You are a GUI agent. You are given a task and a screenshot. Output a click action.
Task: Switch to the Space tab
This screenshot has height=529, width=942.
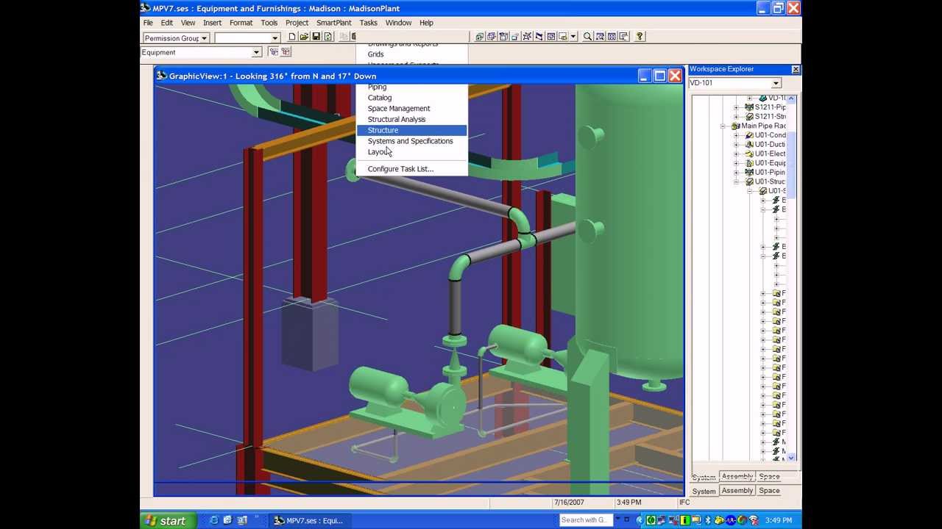coord(769,491)
